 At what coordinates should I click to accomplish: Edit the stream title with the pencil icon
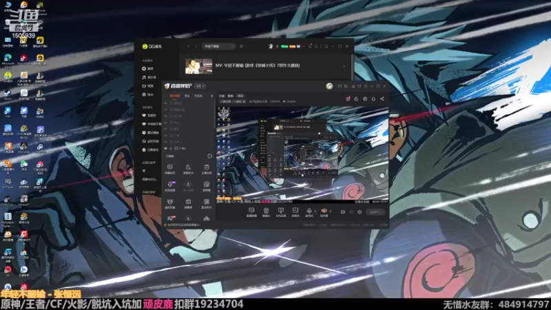click(x=245, y=101)
